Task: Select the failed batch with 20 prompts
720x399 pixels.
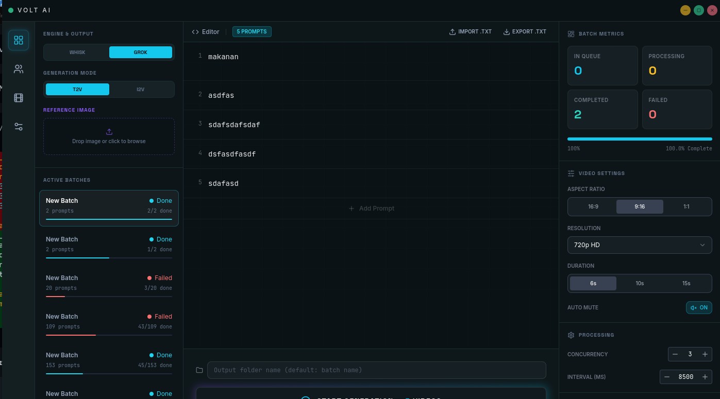Action: click(109, 285)
